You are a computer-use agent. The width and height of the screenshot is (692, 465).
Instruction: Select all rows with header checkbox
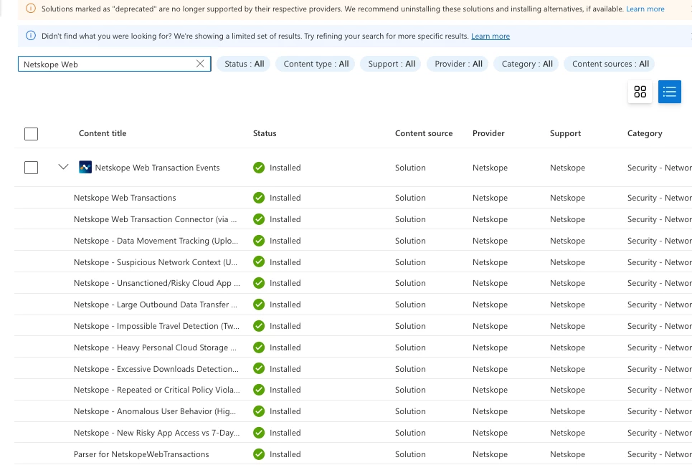point(31,133)
